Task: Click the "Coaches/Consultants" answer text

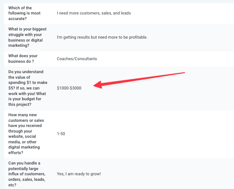Action: [77, 59]
